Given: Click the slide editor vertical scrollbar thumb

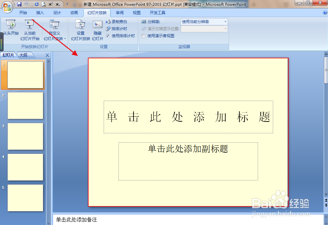Looking at the screenshot, I should coord(326,70).
